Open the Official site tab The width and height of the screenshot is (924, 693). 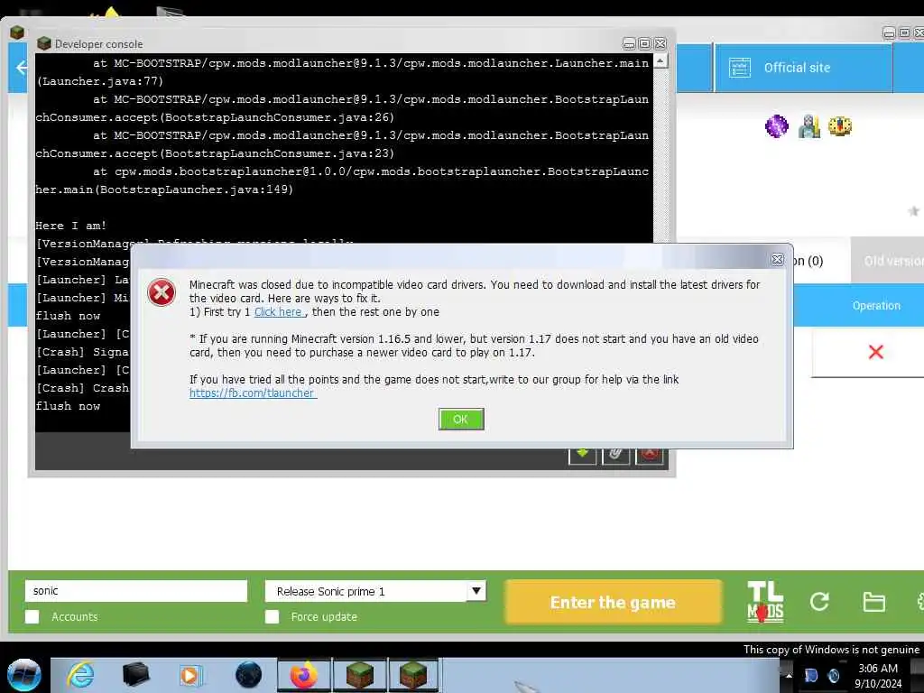pos(804,68)
